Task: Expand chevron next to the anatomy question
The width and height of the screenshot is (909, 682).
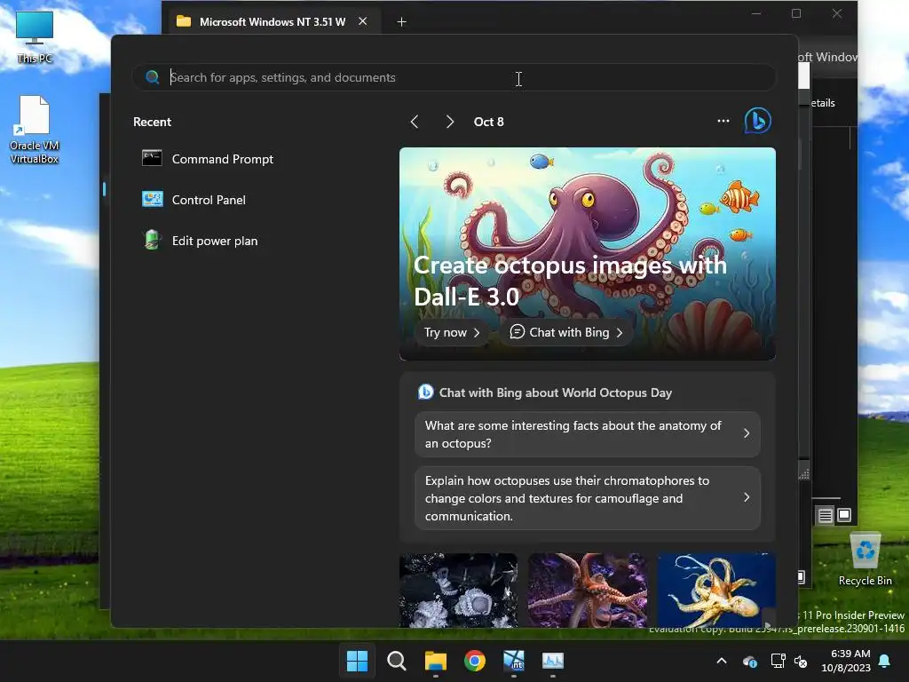Action: pyautogui.click(x=747, y=433)
